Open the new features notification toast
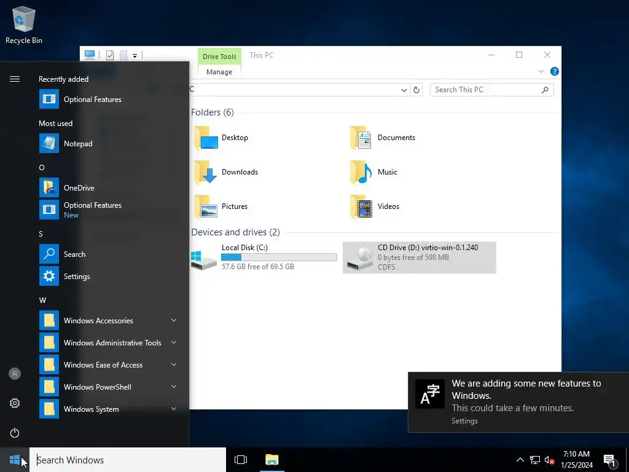The image size is (629, 472). tap(518, 402)
